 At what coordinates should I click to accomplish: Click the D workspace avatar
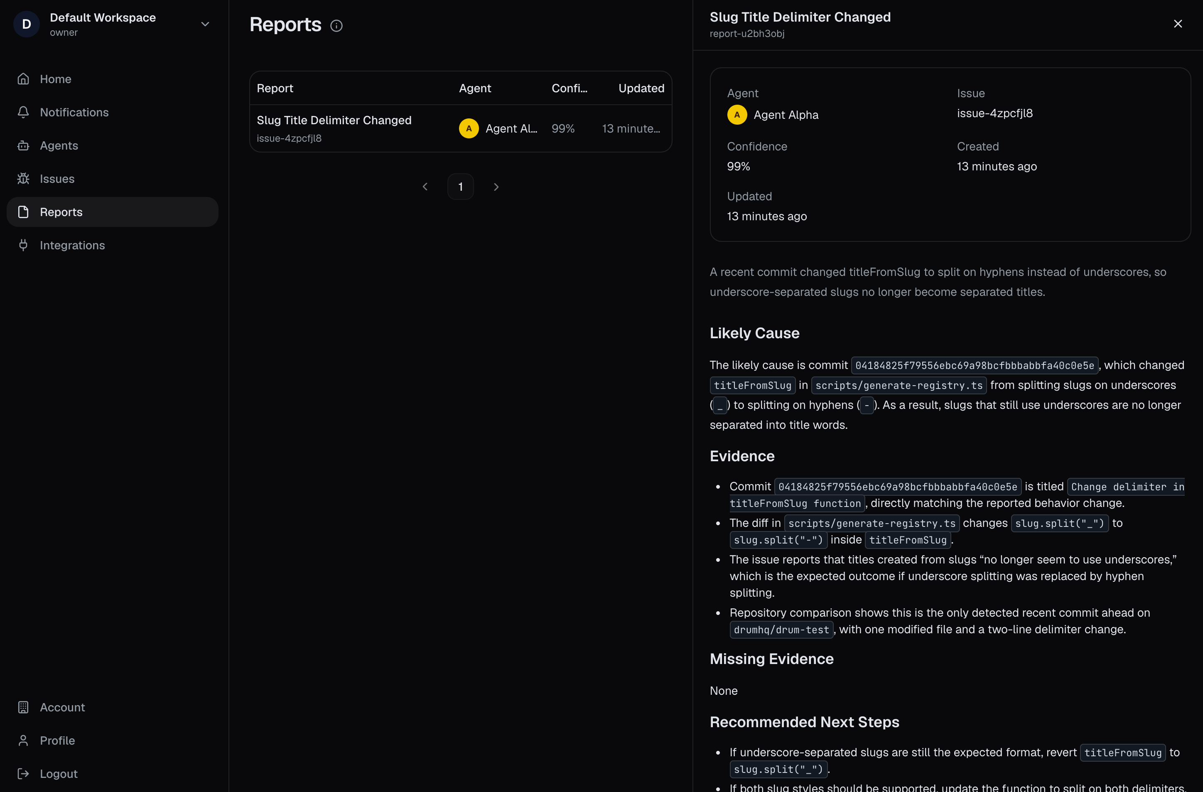pos(26,24)
